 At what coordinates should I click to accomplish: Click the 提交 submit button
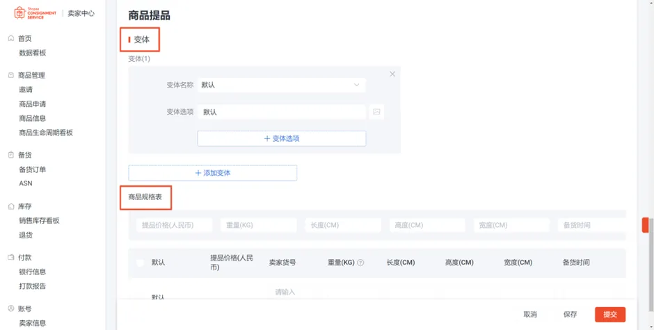pos(610,315)
